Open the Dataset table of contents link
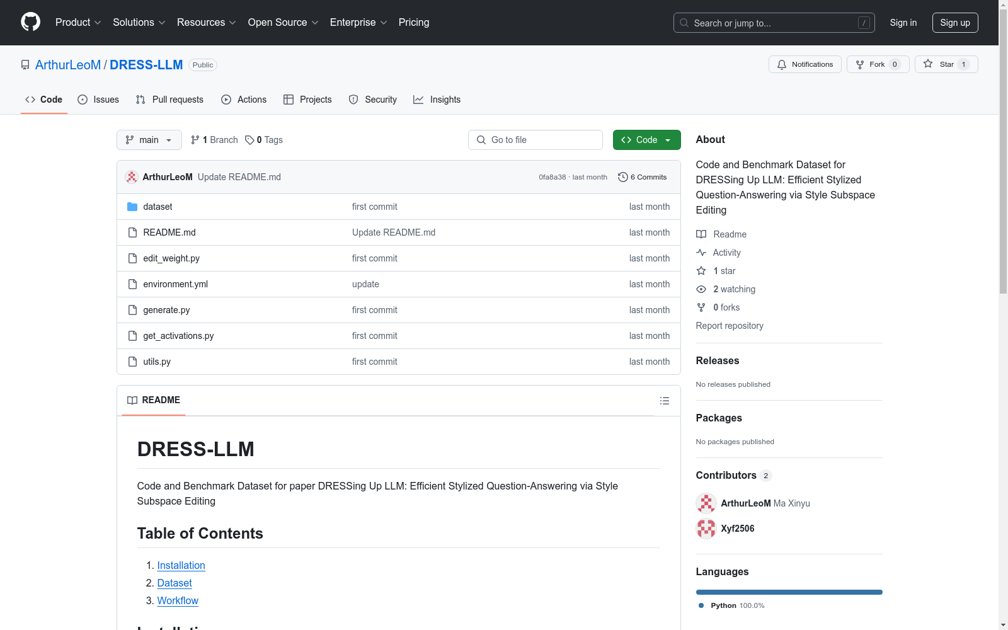 coord(175,583)
